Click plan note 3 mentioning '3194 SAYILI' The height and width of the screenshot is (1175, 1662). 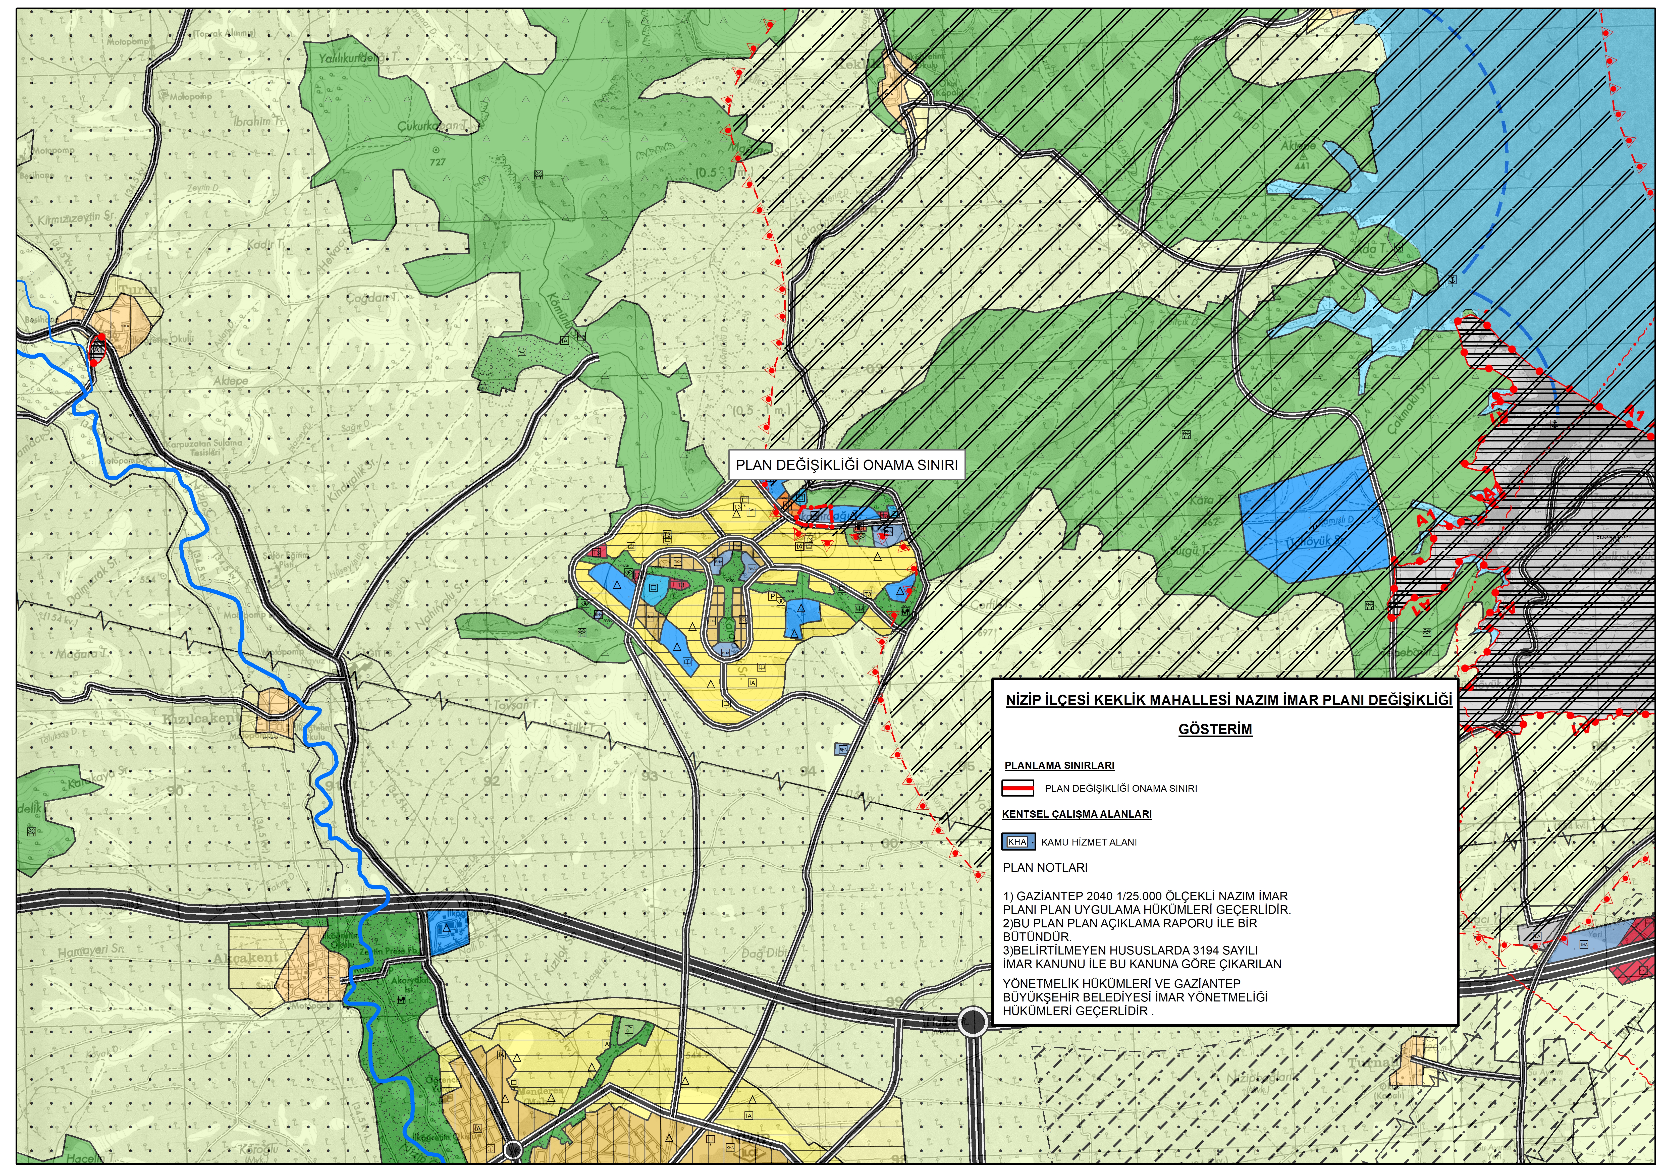point(1142,980)
